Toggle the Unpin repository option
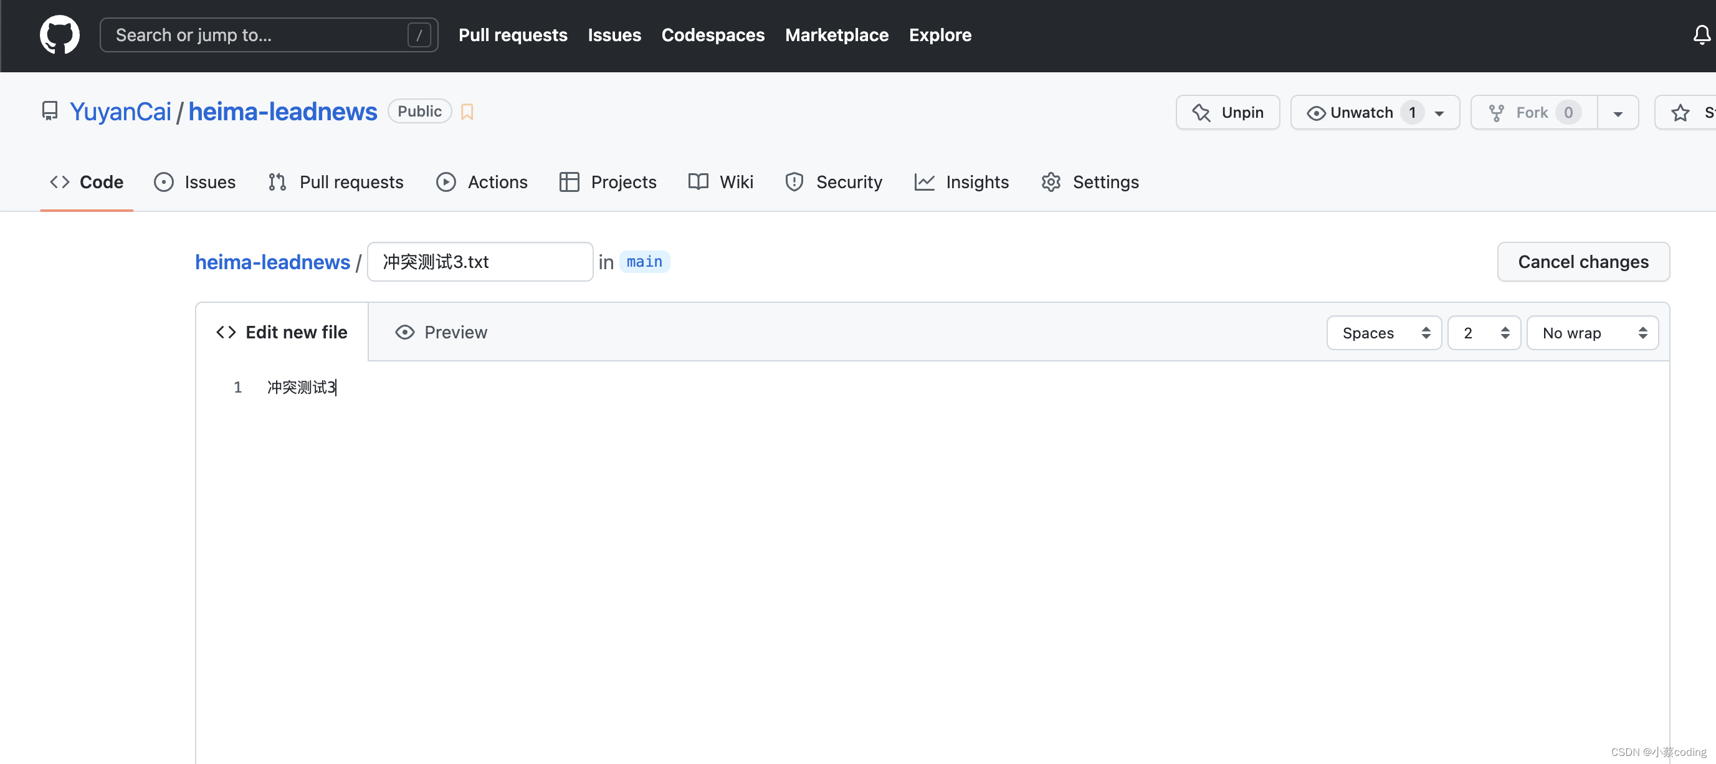This screenshot has width=1716, height=764. pyautogui.click(x=1228, y=110)
